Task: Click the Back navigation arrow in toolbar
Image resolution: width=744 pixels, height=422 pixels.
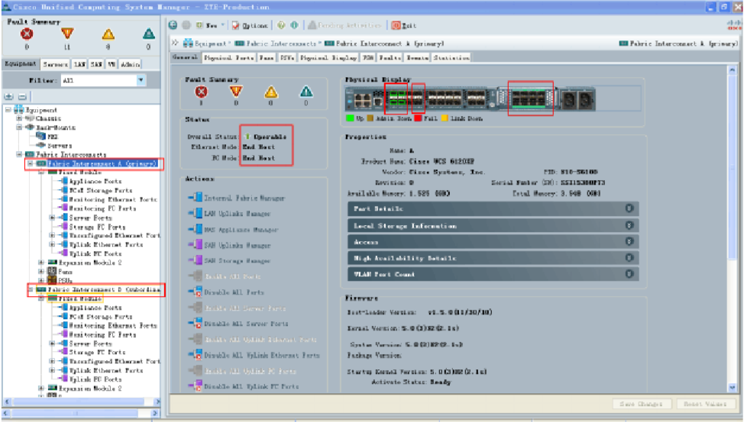Action: [173, 25]
